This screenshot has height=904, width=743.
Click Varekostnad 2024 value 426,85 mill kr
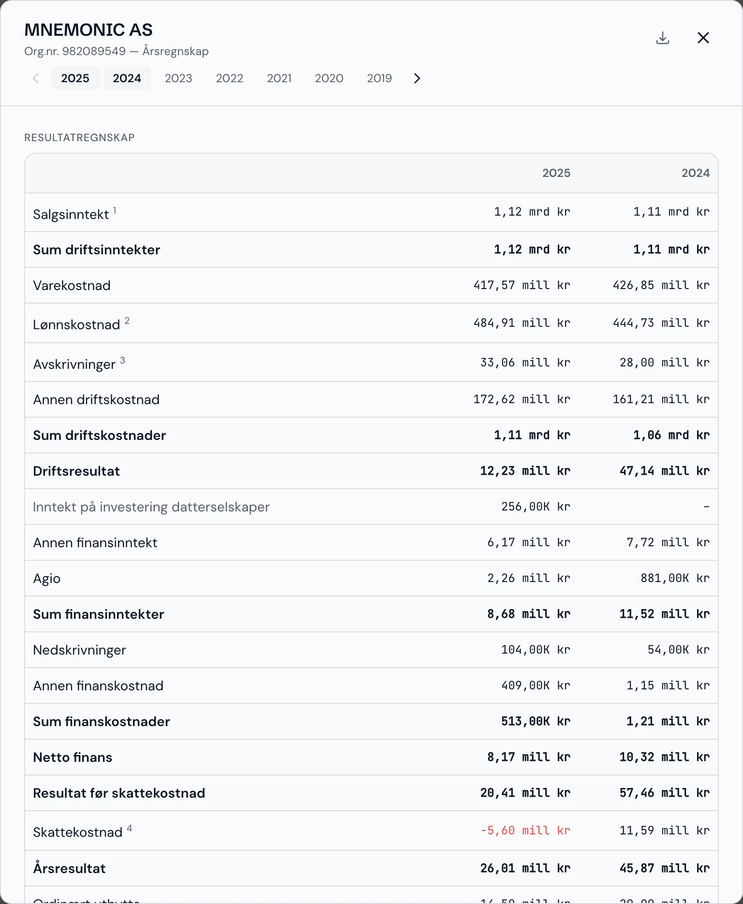[661, 285]
